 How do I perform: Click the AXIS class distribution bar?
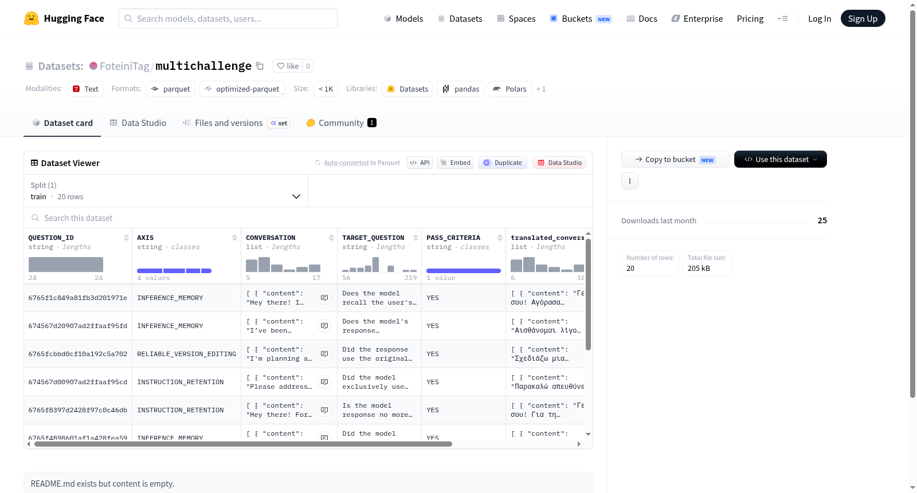(174, 271)
